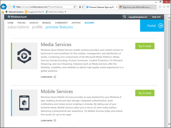Open Favorites with the star icon

[x=164, y=7]
